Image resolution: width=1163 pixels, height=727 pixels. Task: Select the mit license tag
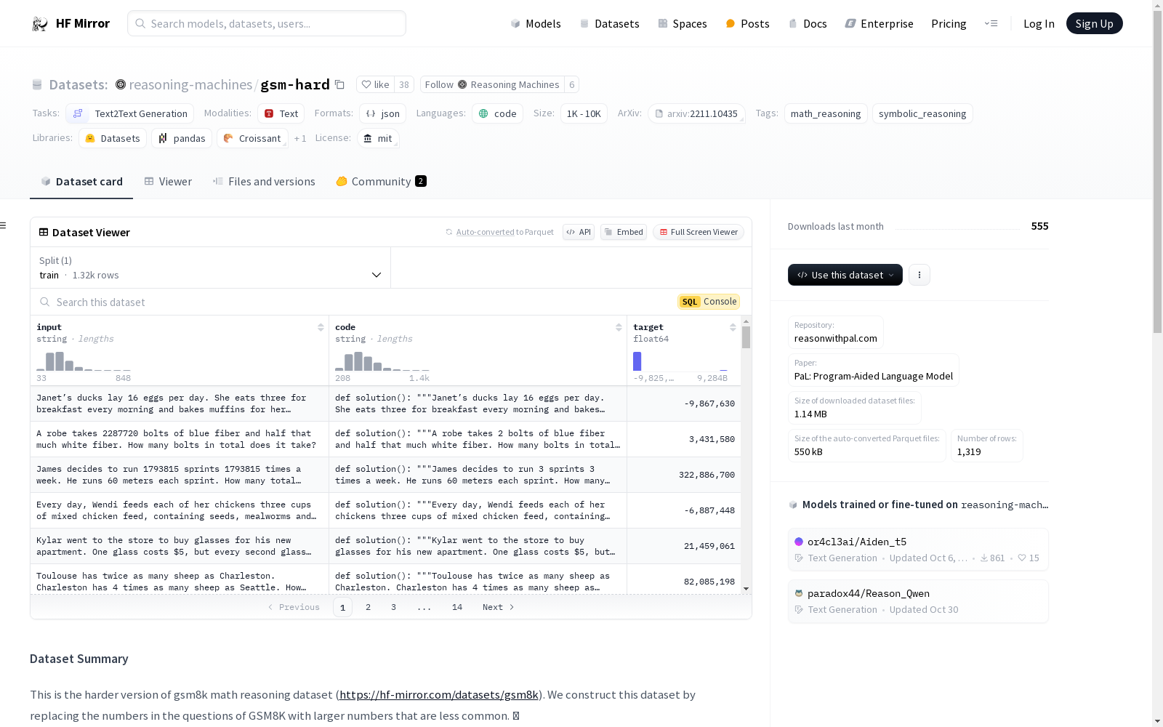click(x=378, y=138)
